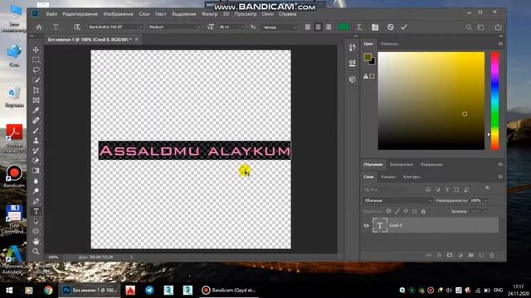Lock all layer attributes padlock
Image resolution: width=531 pixels, height=298 pixels.
423,211
